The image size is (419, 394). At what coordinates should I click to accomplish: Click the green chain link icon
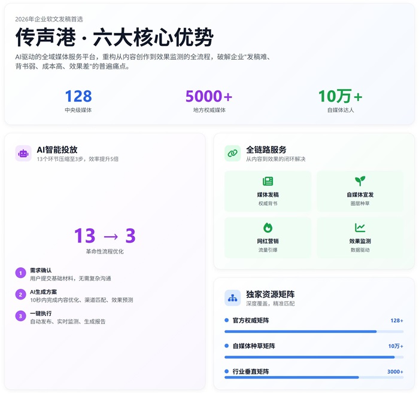(x=232, y=154)
